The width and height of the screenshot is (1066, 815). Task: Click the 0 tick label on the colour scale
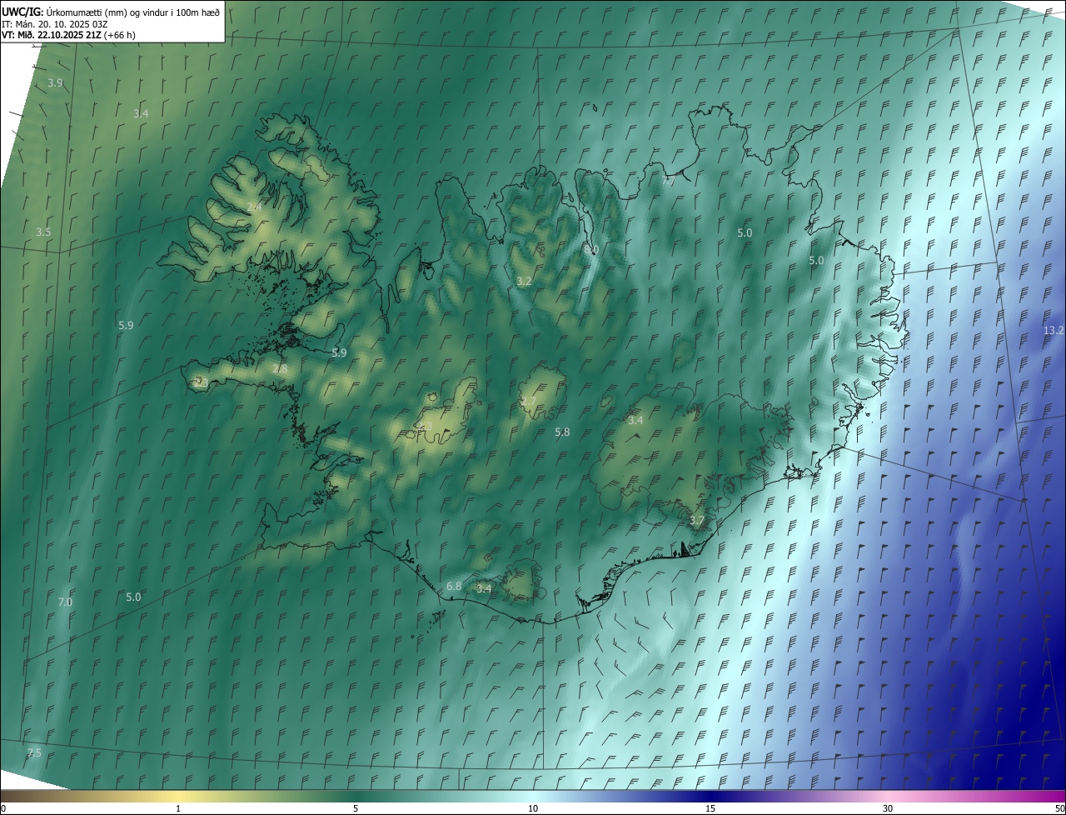click(3, 808)
